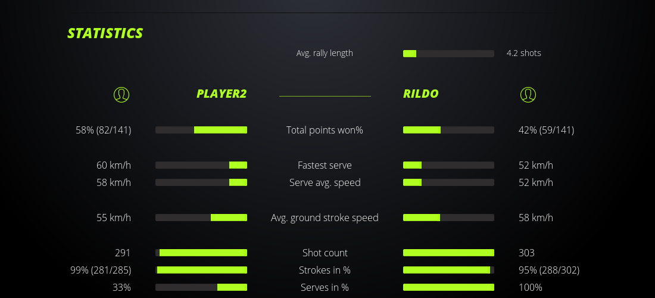Click Player2's total points won bar

coord(201,130)
